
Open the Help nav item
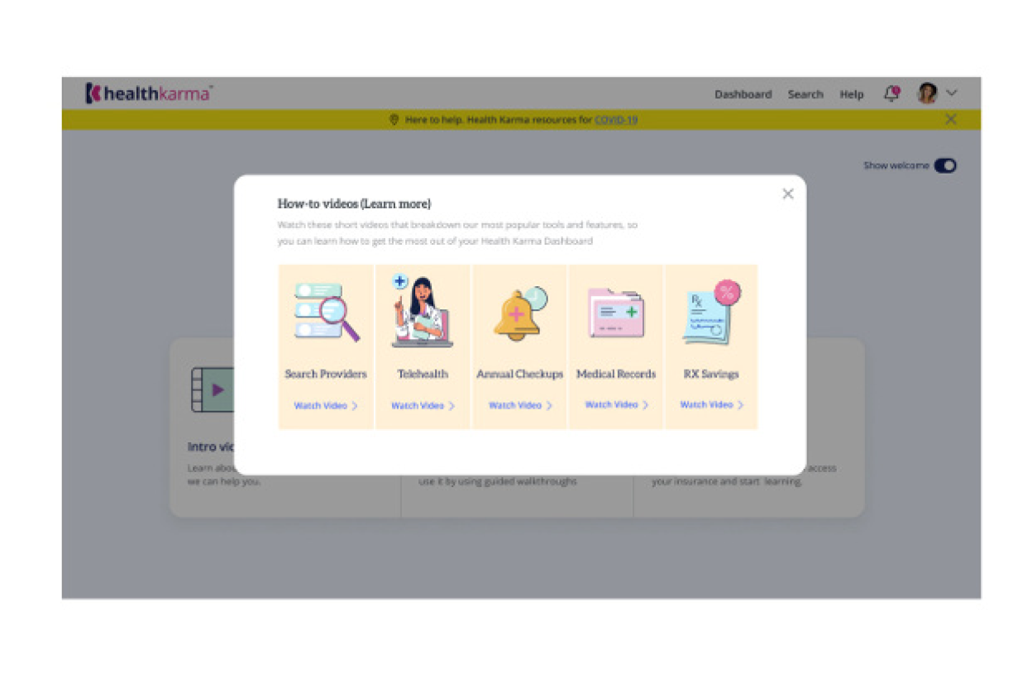coord(851,94)
